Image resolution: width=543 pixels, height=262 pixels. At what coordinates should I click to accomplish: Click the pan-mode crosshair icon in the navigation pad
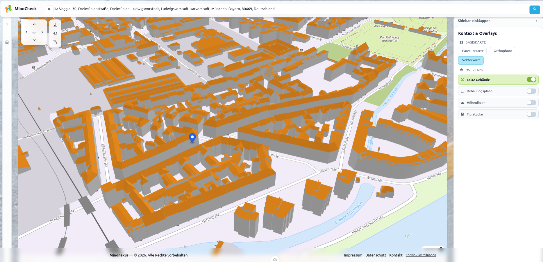pyautogui.click(x=34, y=32)
